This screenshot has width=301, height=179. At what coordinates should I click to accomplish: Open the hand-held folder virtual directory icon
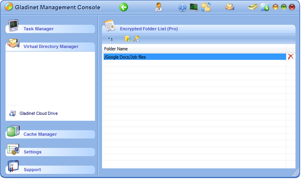[x=230, y=7]
